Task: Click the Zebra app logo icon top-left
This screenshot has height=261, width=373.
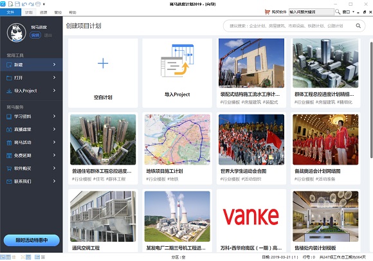Action: click(3, 4)
